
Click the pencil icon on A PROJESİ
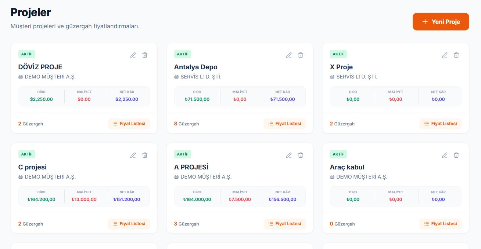pos(289,155)
